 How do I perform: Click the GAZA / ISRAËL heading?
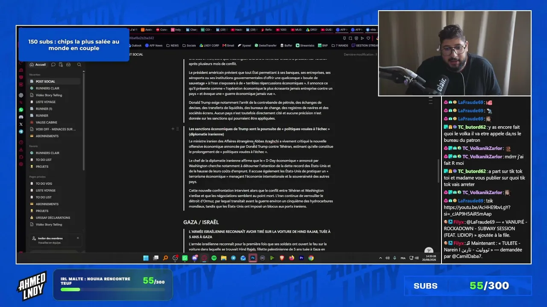click(x=201, y=222)
